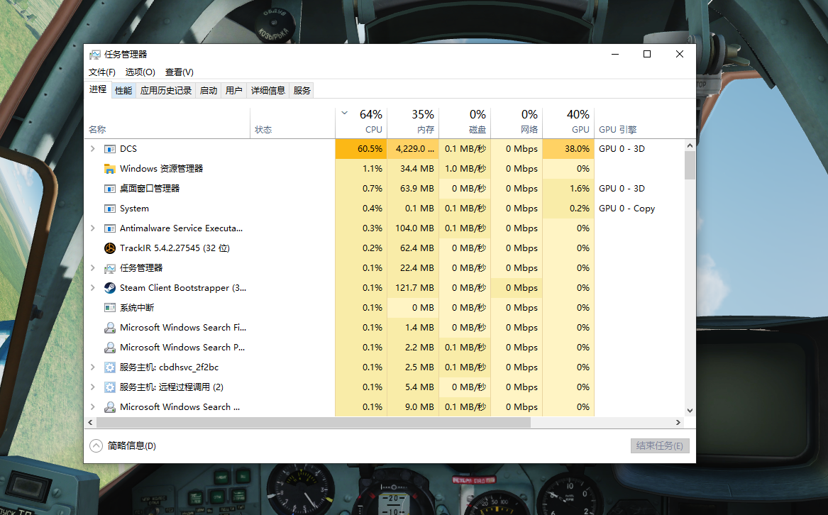828x515 pixels.
Task: Select the Steam Client Bootstrapper icon
Action: (x=110, y=288)
